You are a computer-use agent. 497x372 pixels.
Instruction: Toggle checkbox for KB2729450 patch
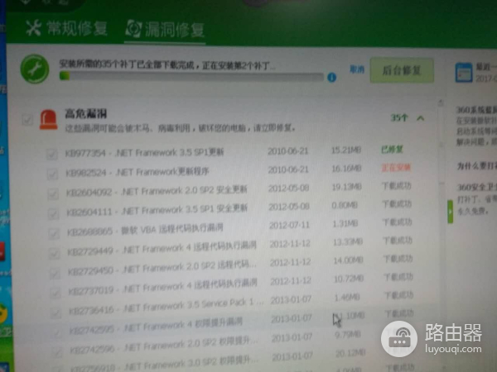(55, 273)
